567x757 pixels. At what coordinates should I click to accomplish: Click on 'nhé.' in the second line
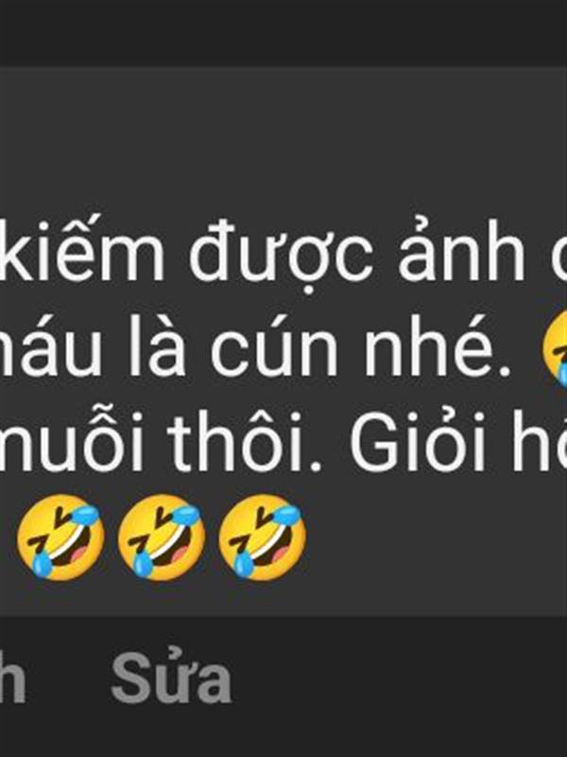tap(437, 345)
